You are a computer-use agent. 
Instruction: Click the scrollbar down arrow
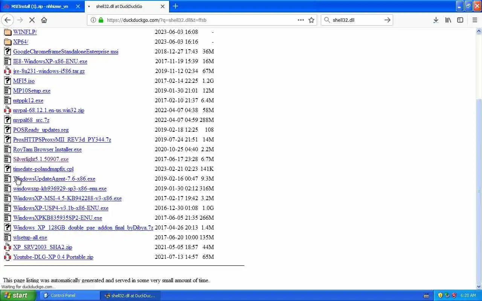479,287
